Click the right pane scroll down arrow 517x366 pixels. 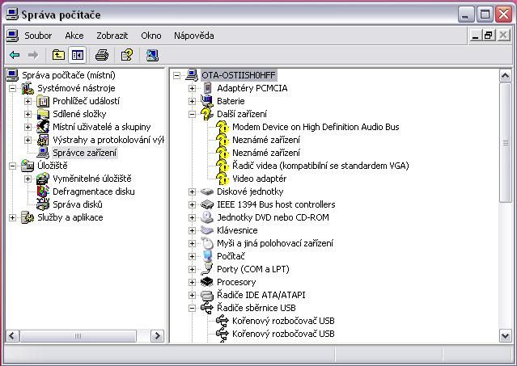tap(505, 336)
